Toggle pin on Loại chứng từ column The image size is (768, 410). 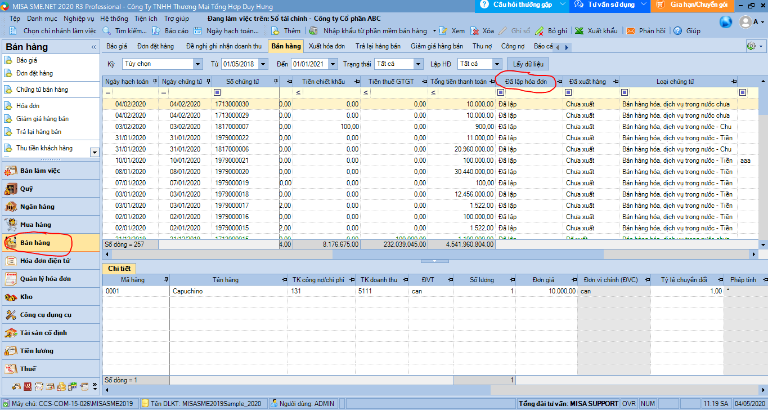tap(733, 82)
